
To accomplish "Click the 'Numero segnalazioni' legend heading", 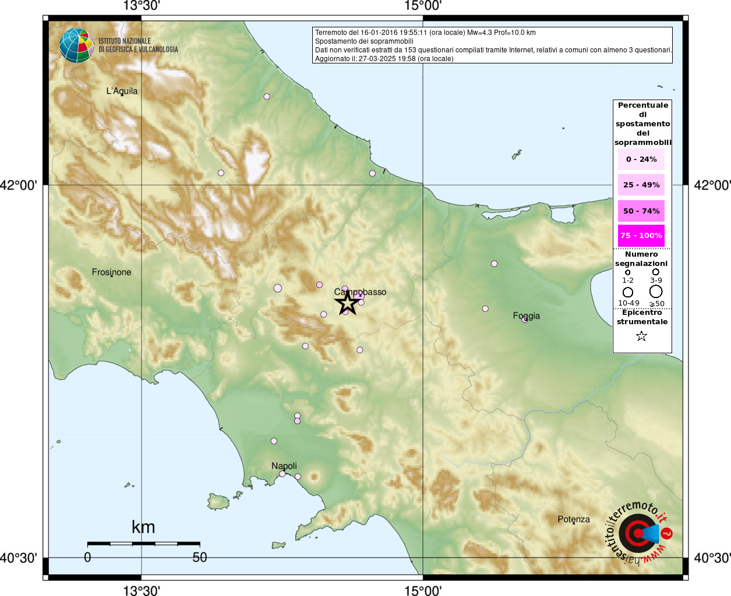I will click(641, 259).
